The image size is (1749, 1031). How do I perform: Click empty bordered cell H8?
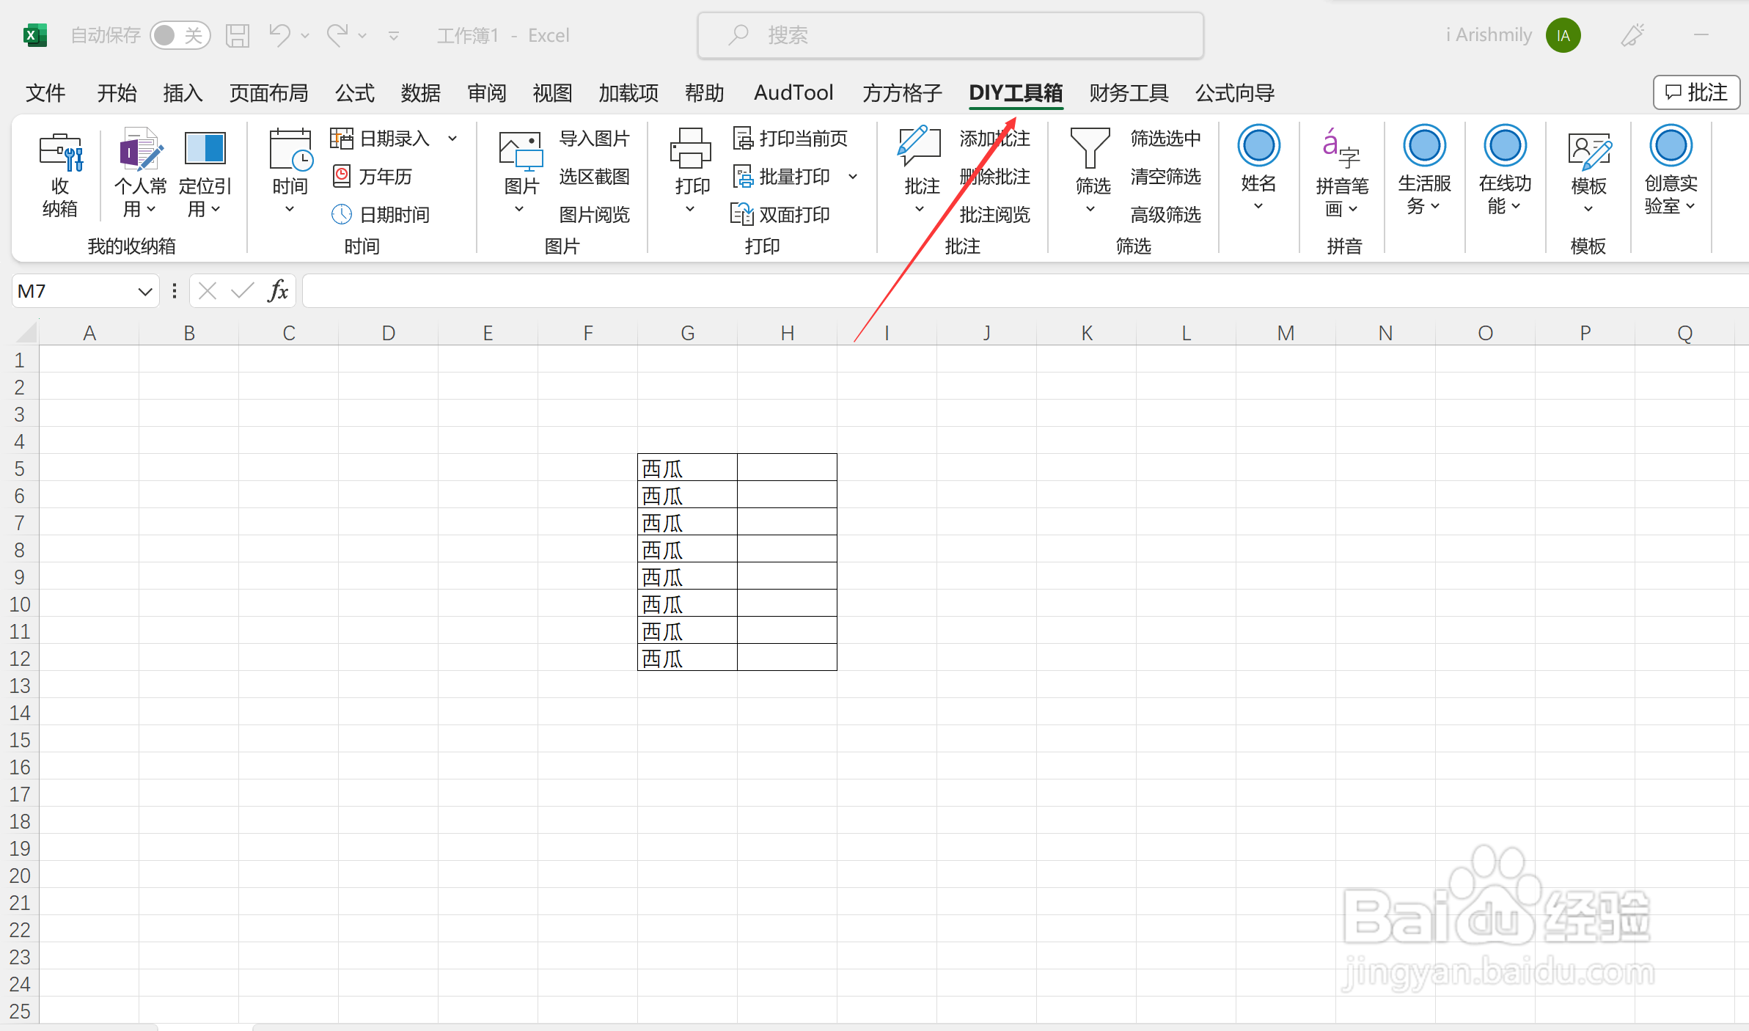[x=787, y=549]
